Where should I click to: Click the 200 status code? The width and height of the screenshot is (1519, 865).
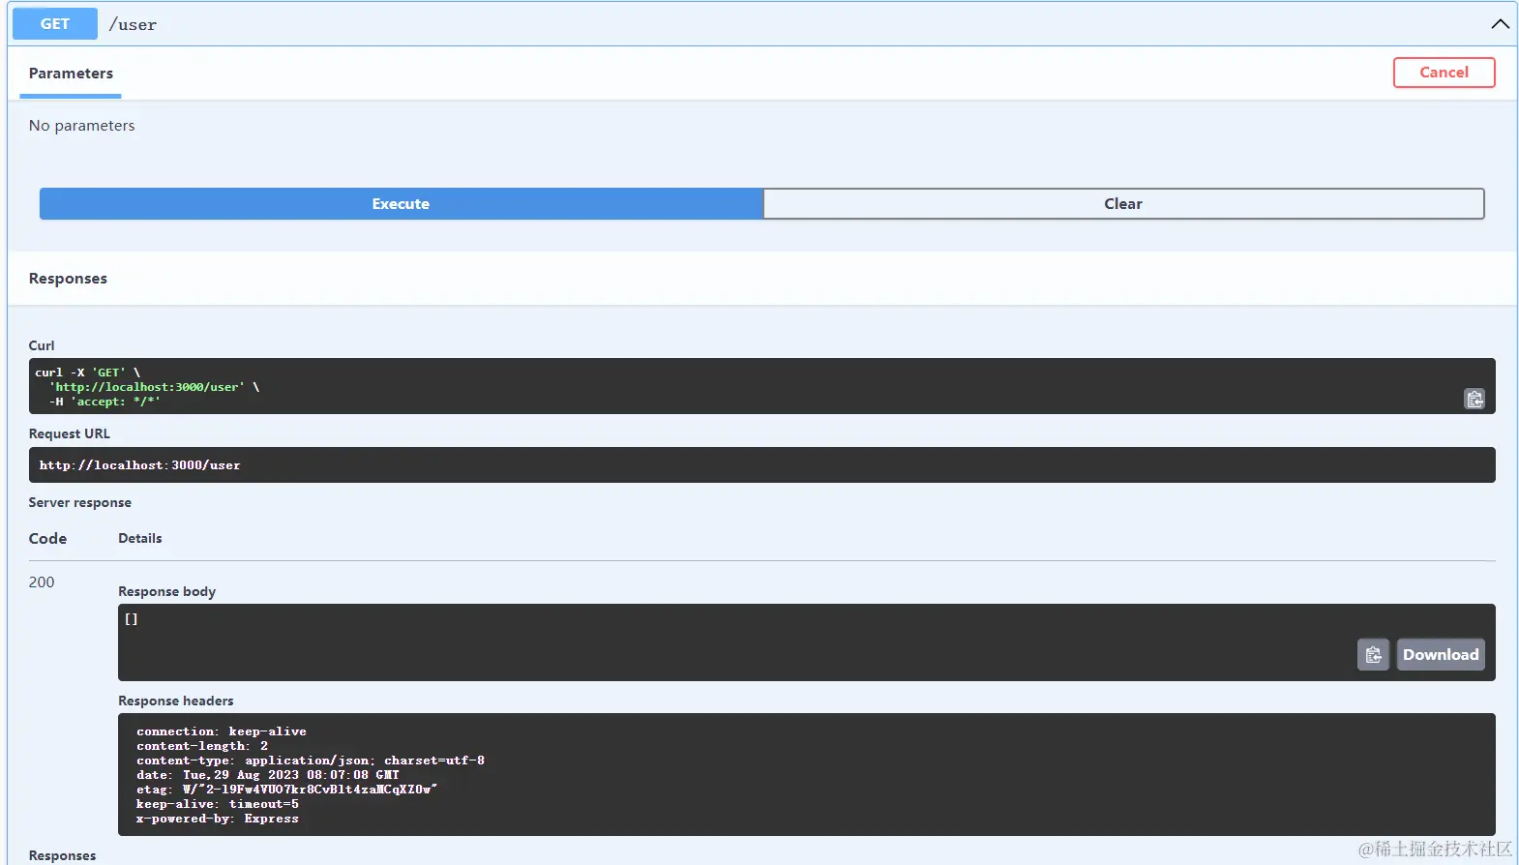tap(42, 582)
